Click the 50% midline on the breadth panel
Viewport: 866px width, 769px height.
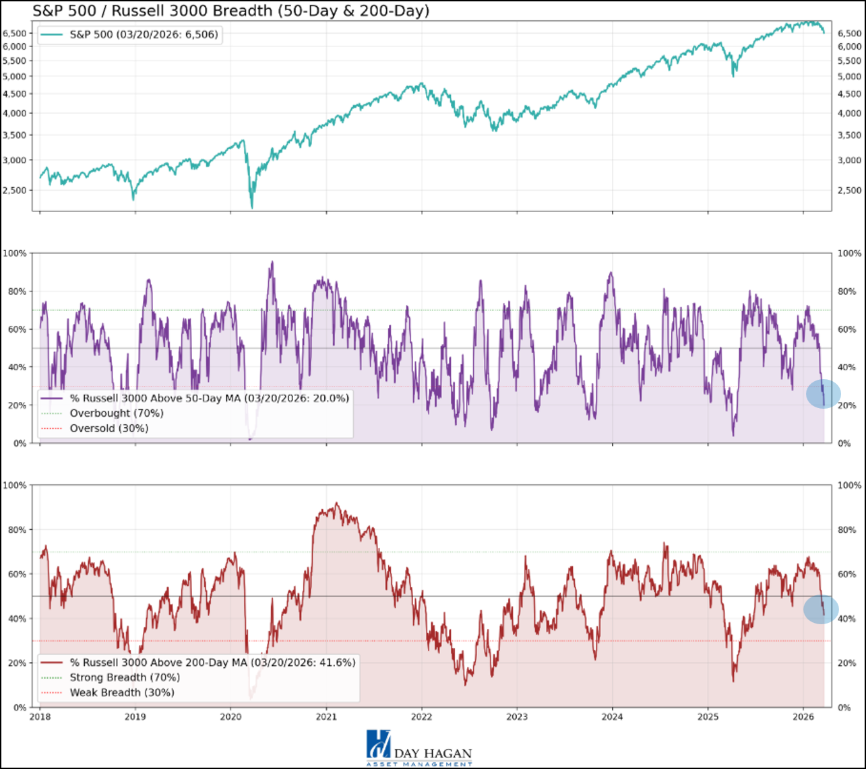[431, 347]
